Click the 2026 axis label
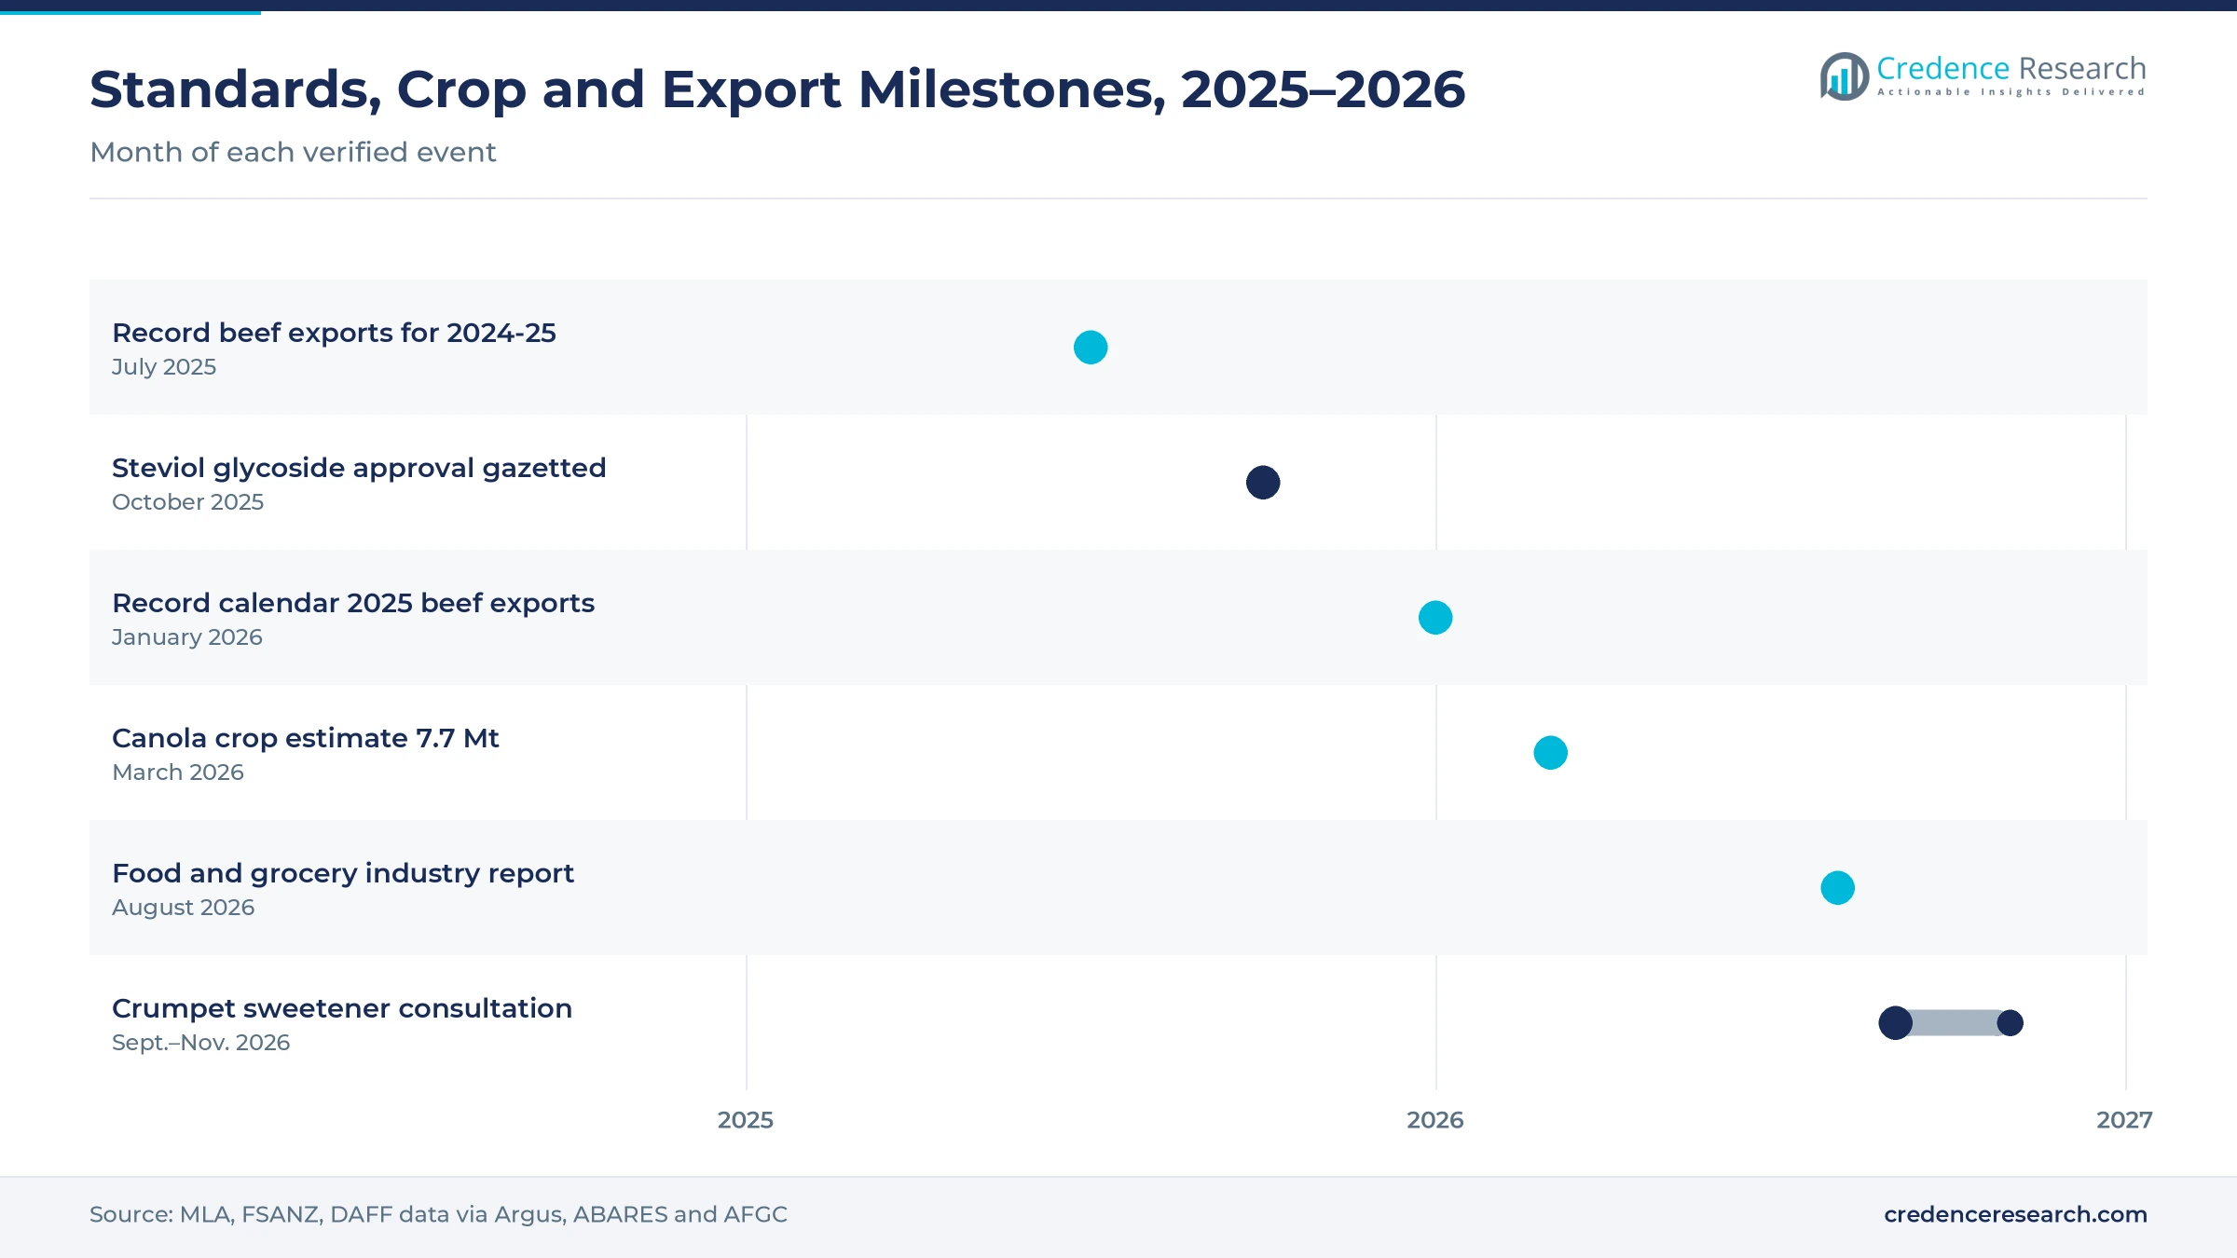This screenshot has width=2237, height=1258. (x=1435, y=1120)
